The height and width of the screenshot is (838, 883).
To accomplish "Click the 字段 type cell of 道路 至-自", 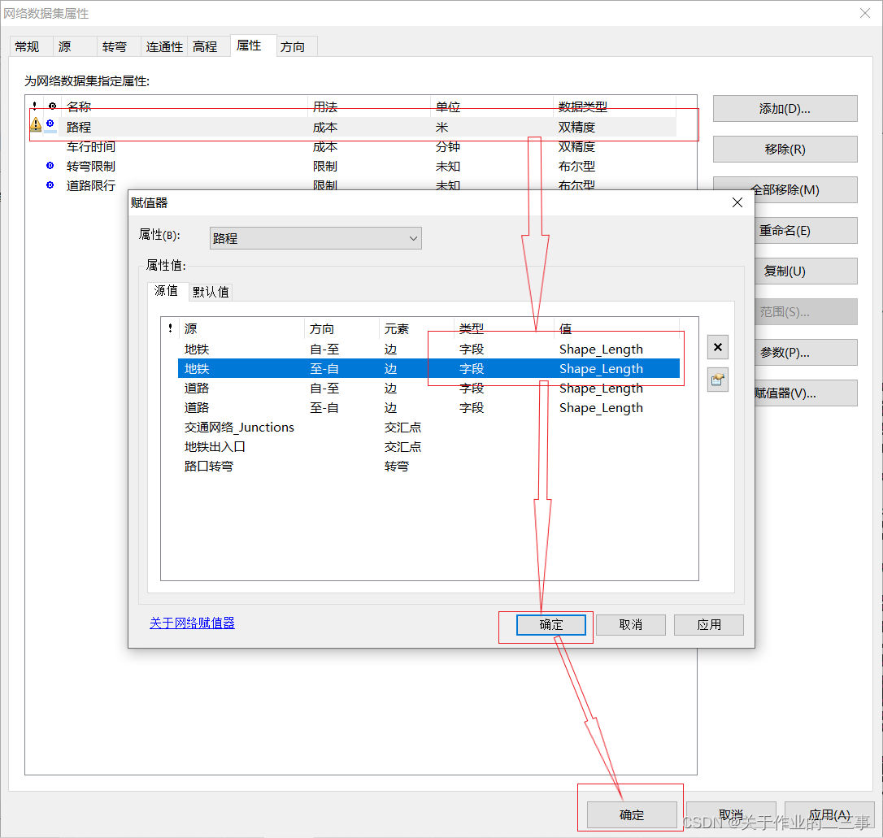I will click(472, 407).
